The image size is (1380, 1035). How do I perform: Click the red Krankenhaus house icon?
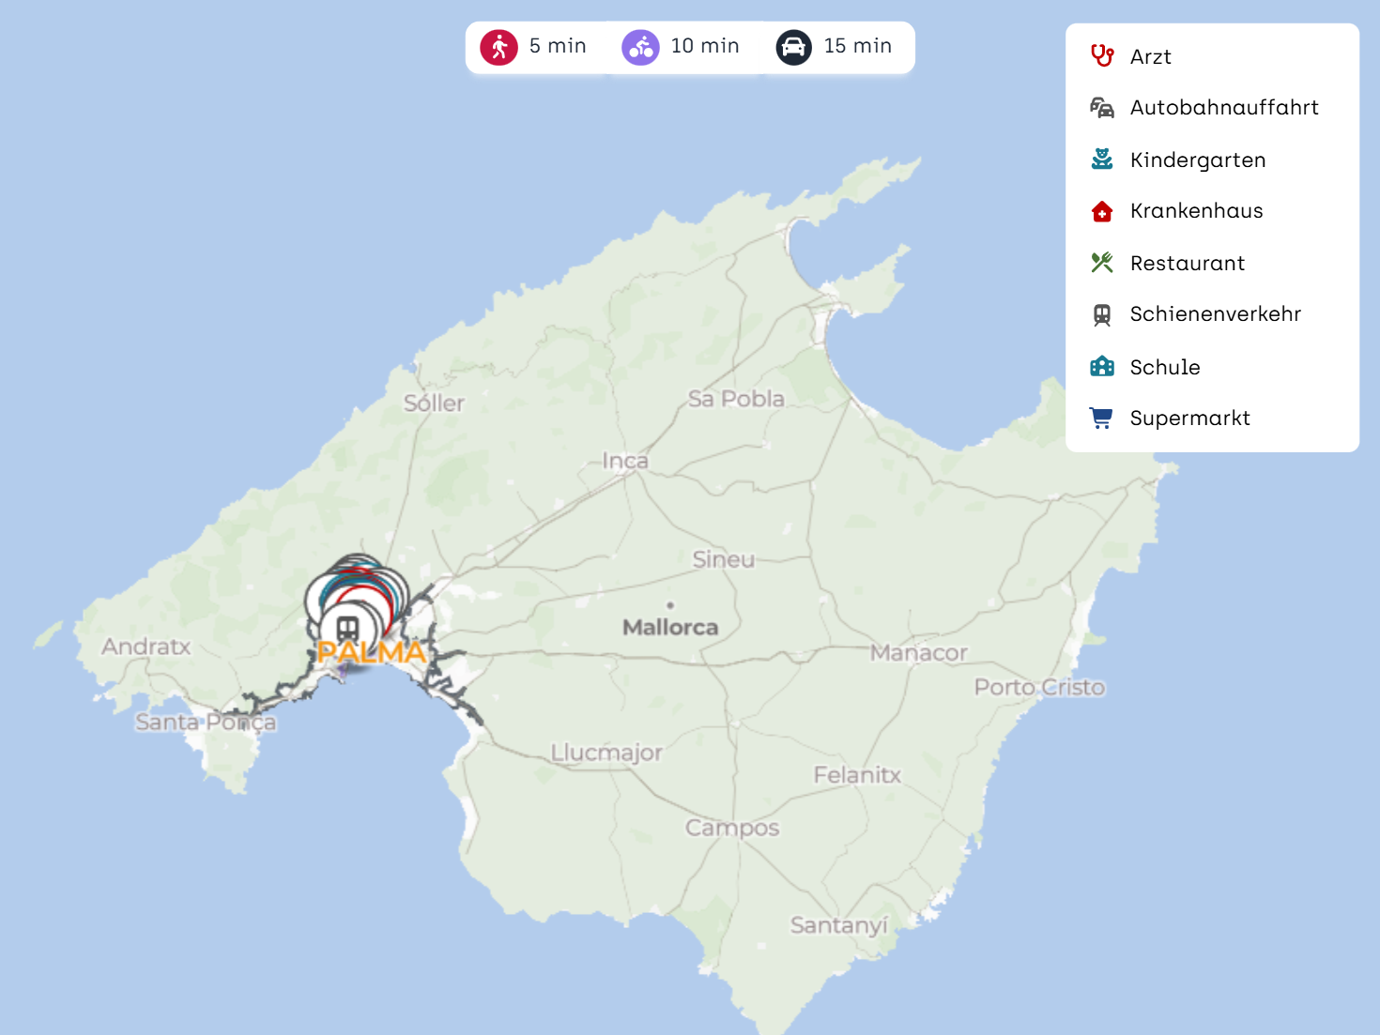point(1102,211)
